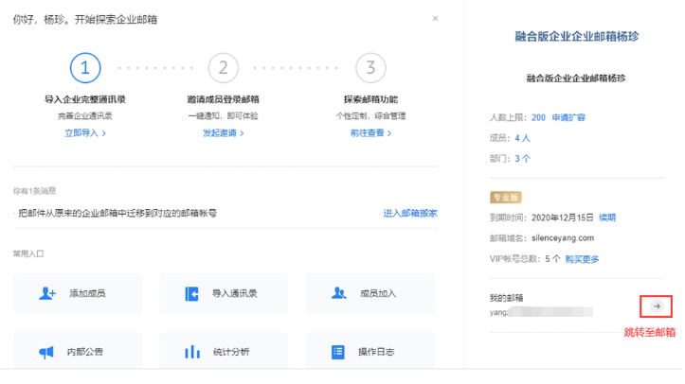Select step 3 circle for exploring features
Image resolution: width=685 pixels, height=384 pixels.
point(370,67)
